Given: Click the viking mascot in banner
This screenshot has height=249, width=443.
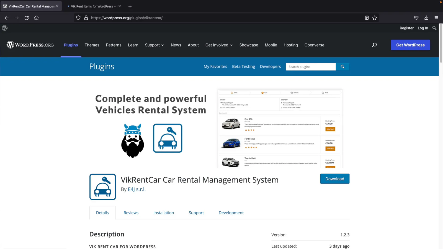Looking at the screenshot, I should [133, 141].
